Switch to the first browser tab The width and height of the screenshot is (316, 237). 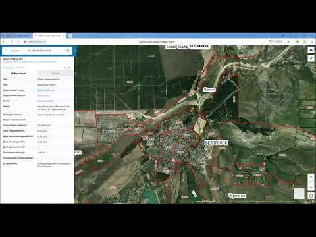(x=16, y=36)
